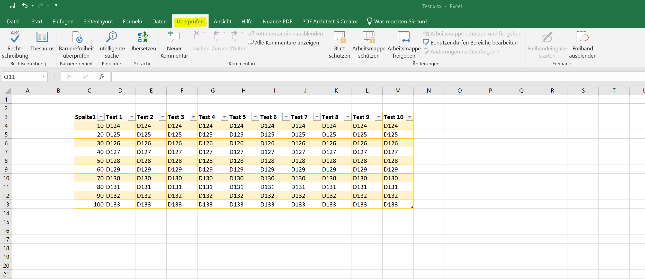The height and width of the screenshot is (279, 645).
Task: Click the Name Box showing Q11
Action: coord(22,77)
